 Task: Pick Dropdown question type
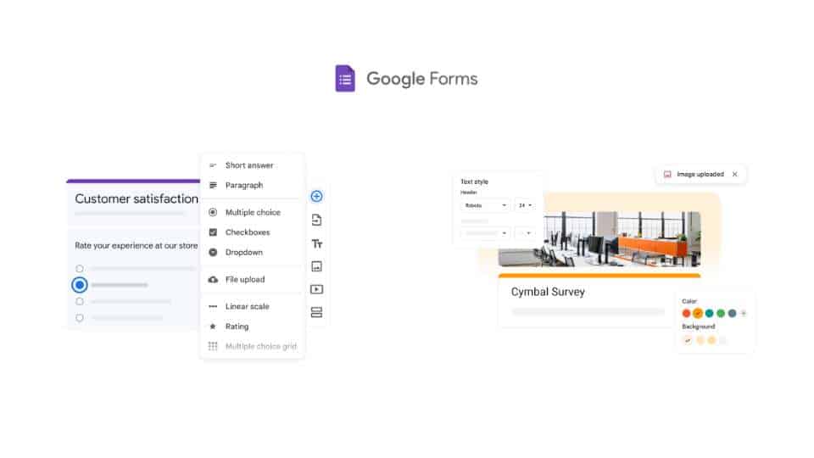tap(253, 253)
